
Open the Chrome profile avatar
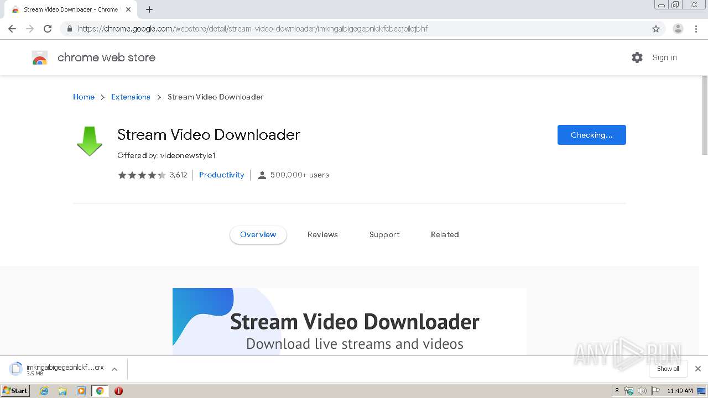tap(678, 29)
